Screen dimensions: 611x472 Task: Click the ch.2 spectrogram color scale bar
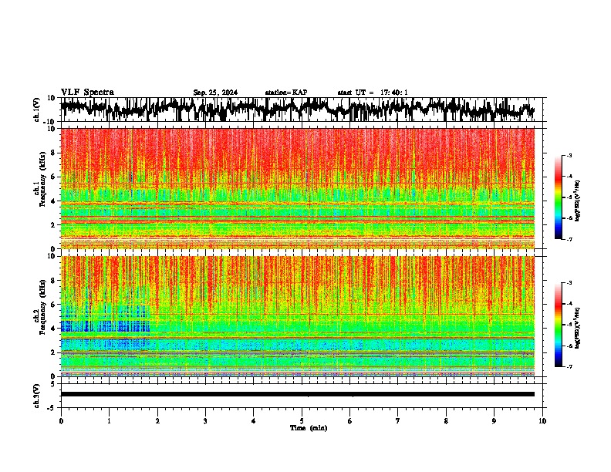click(x=559, y=325)
